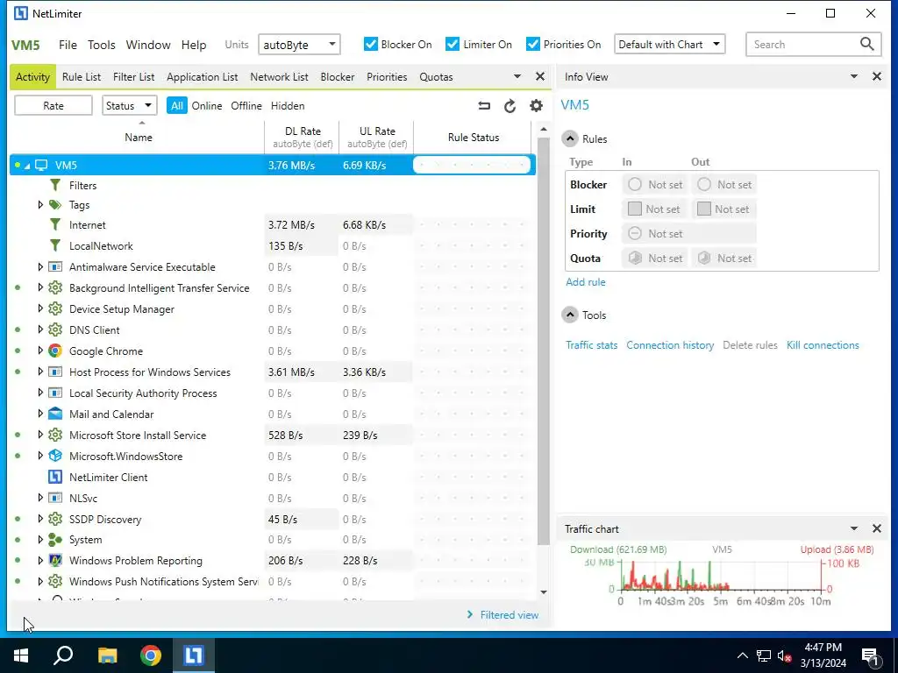Open Traffic stats link
This screenshot has width=898, height=673.
(592, 345)
